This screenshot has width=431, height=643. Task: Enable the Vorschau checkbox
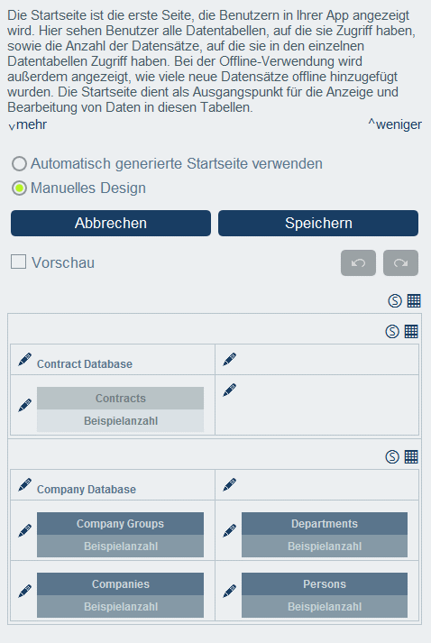coord(18,262)
